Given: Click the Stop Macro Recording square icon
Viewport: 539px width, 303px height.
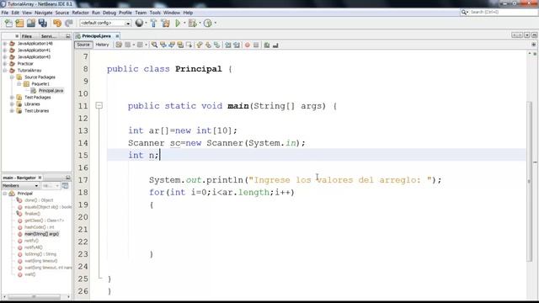Looking at the screenshot, I should click(256, 45).
